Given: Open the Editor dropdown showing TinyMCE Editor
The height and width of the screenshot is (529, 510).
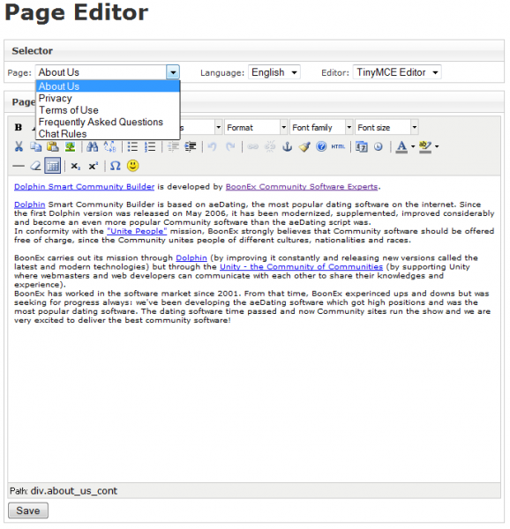Looking at the screenshot, I should [397, 72].
